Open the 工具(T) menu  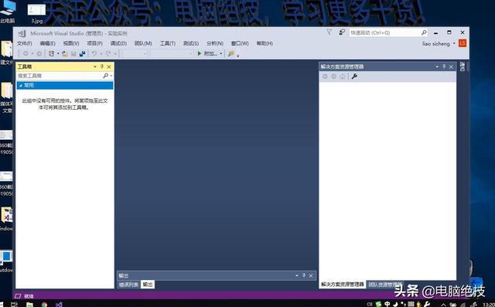coord(167,43)
